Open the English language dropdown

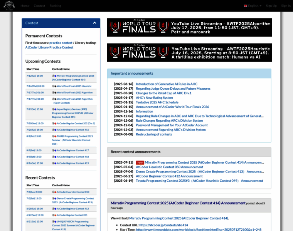coord(253,6)
